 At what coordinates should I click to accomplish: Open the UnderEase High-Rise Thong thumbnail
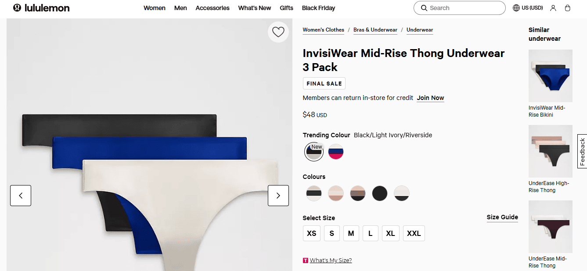pyautogui.click(x=550, y=151)
